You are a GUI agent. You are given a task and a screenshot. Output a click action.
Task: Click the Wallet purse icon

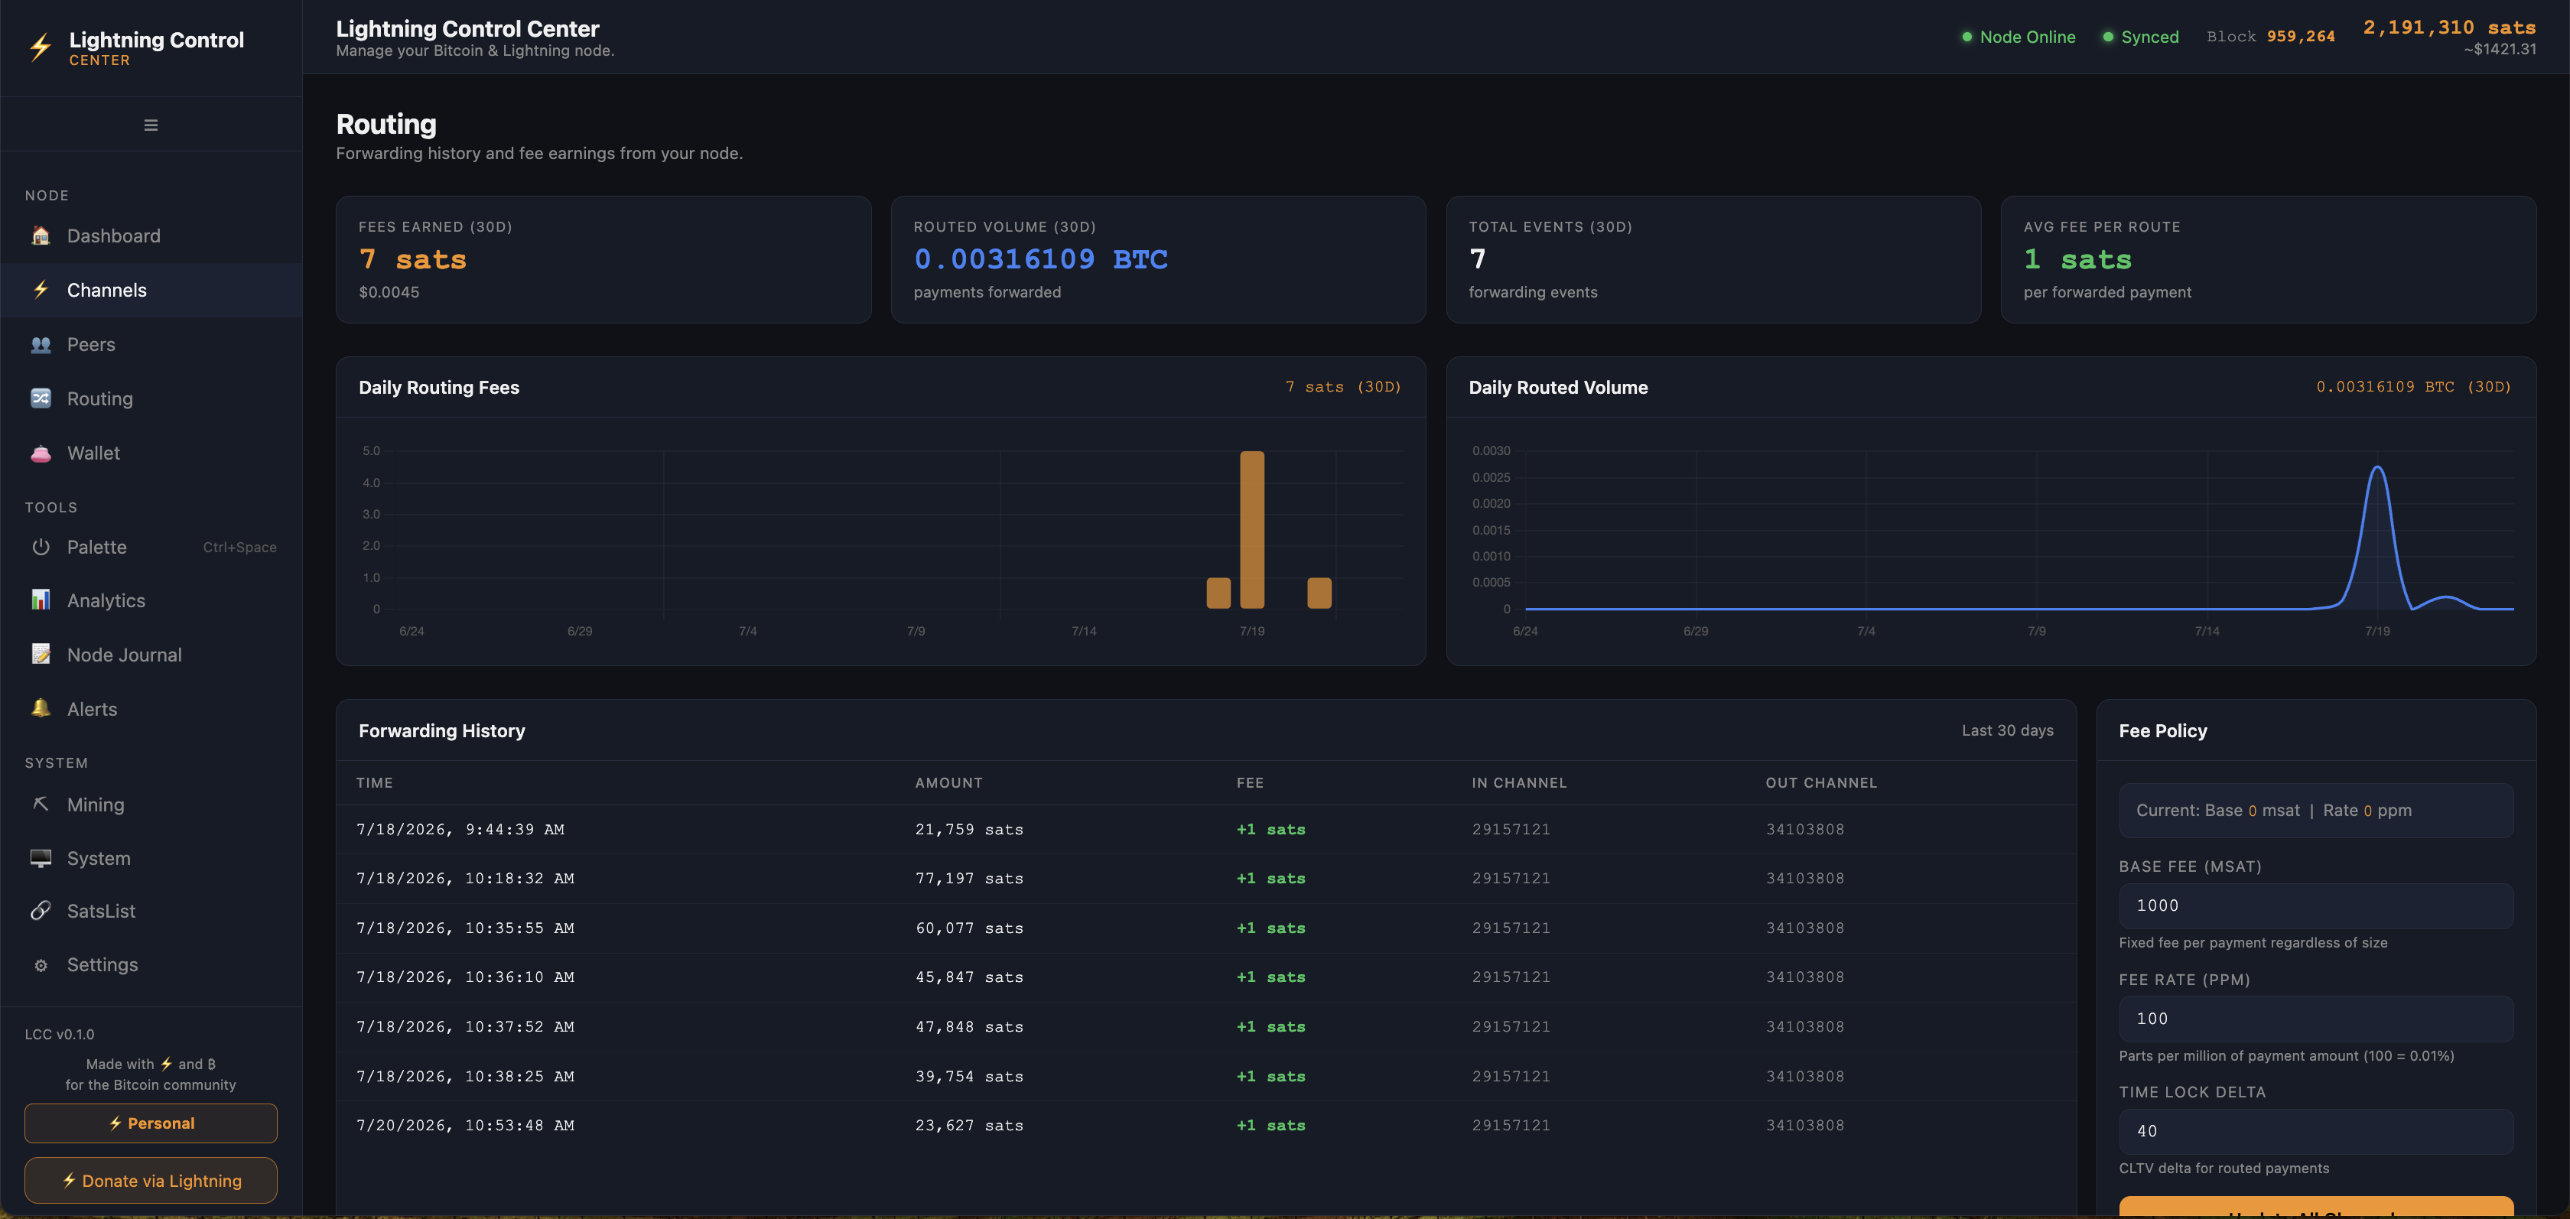click(x=41, y=453)
